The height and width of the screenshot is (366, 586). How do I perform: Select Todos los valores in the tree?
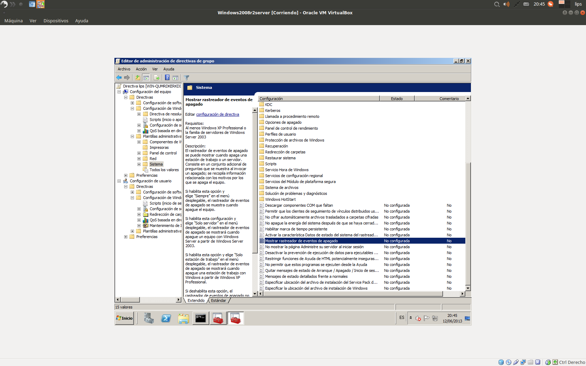[164, 170]
